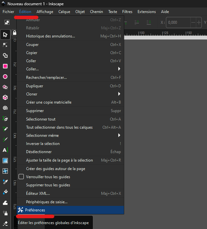
Task: Choose Supprimer Suppr entry
Action: (x=70, y=111)
